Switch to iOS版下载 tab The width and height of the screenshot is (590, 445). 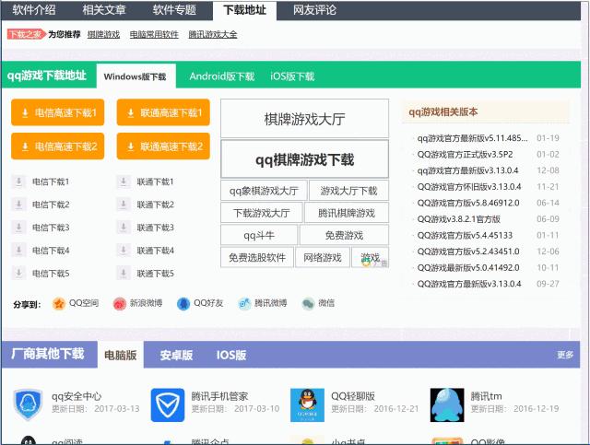[x=292, y=76]
